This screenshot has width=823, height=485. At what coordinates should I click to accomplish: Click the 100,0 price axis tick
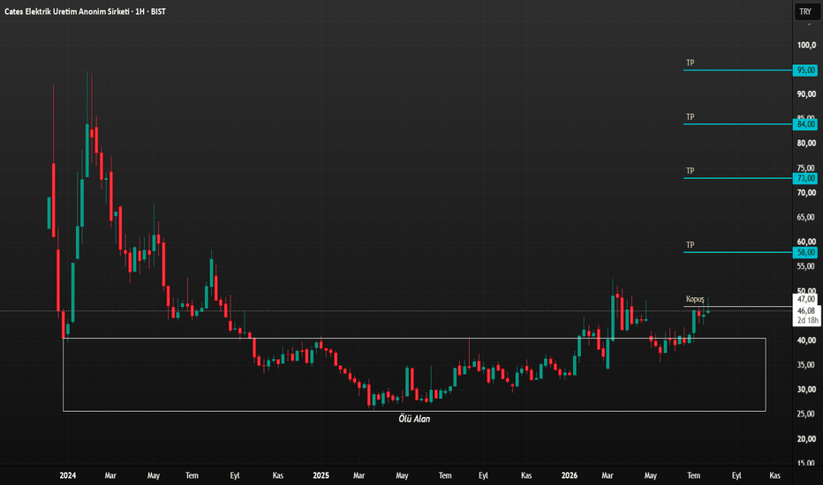click(807, 45)
